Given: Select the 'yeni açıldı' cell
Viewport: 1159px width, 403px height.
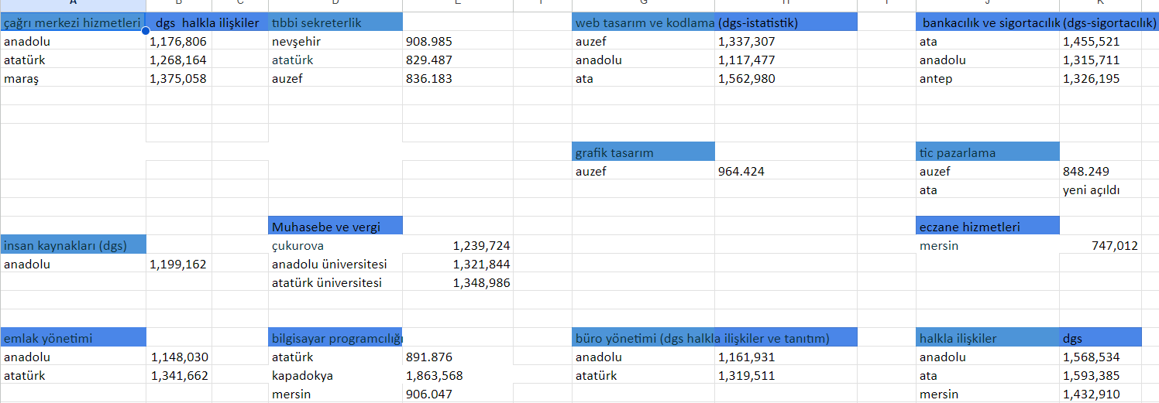Looking at the screenshot, I should (1100, 190).
